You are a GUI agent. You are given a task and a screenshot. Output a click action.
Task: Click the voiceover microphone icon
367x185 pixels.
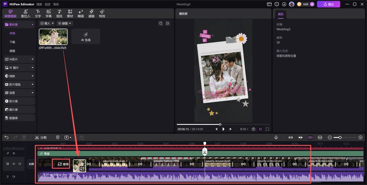(276, 137)
